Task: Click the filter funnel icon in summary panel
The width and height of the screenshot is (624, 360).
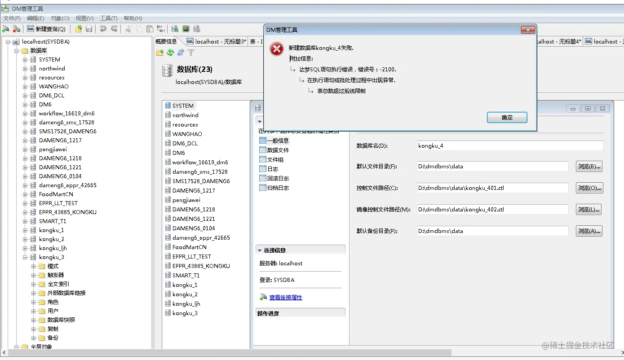Action: 191,53
